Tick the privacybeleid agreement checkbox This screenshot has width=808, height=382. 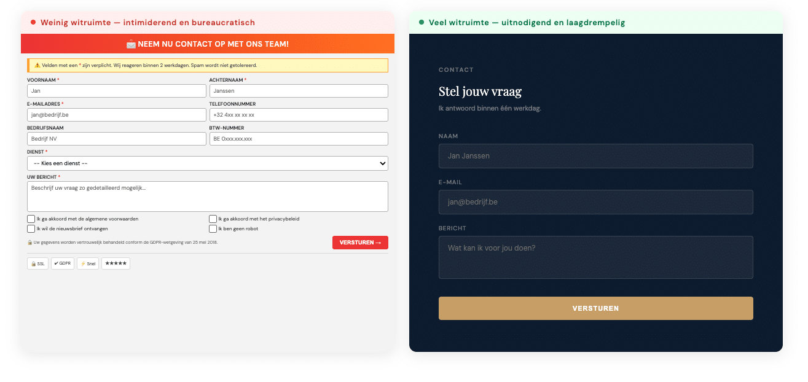click(213, 219)
